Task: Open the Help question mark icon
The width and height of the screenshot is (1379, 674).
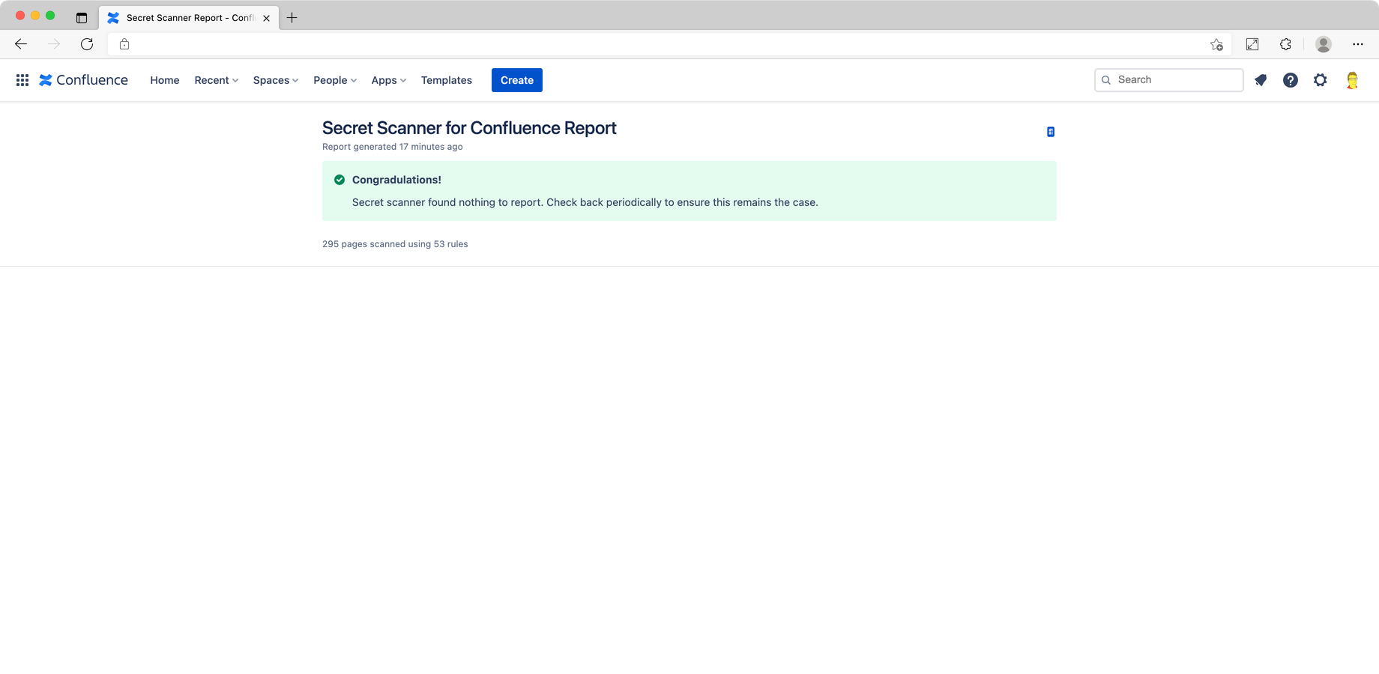Action: click(1291, 80)
